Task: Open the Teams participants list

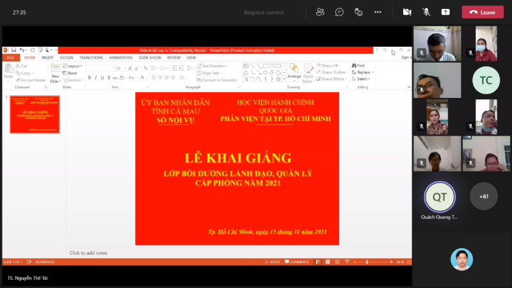Action: coord(319,12)
